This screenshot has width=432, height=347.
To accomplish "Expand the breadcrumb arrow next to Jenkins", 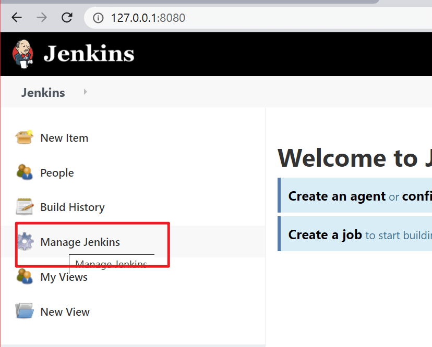I will coord(85,92).
